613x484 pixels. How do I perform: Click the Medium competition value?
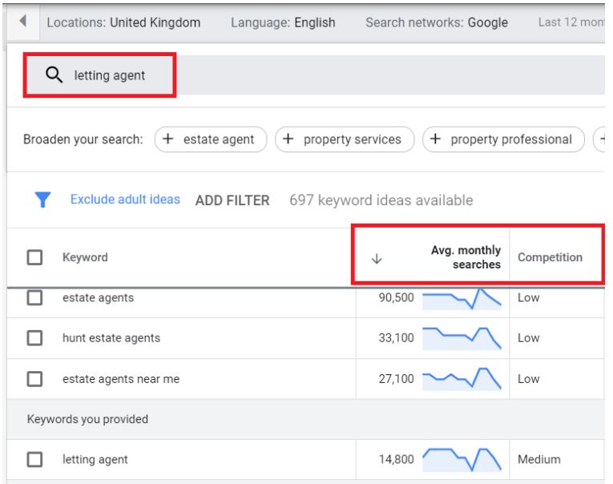point(539,459)
